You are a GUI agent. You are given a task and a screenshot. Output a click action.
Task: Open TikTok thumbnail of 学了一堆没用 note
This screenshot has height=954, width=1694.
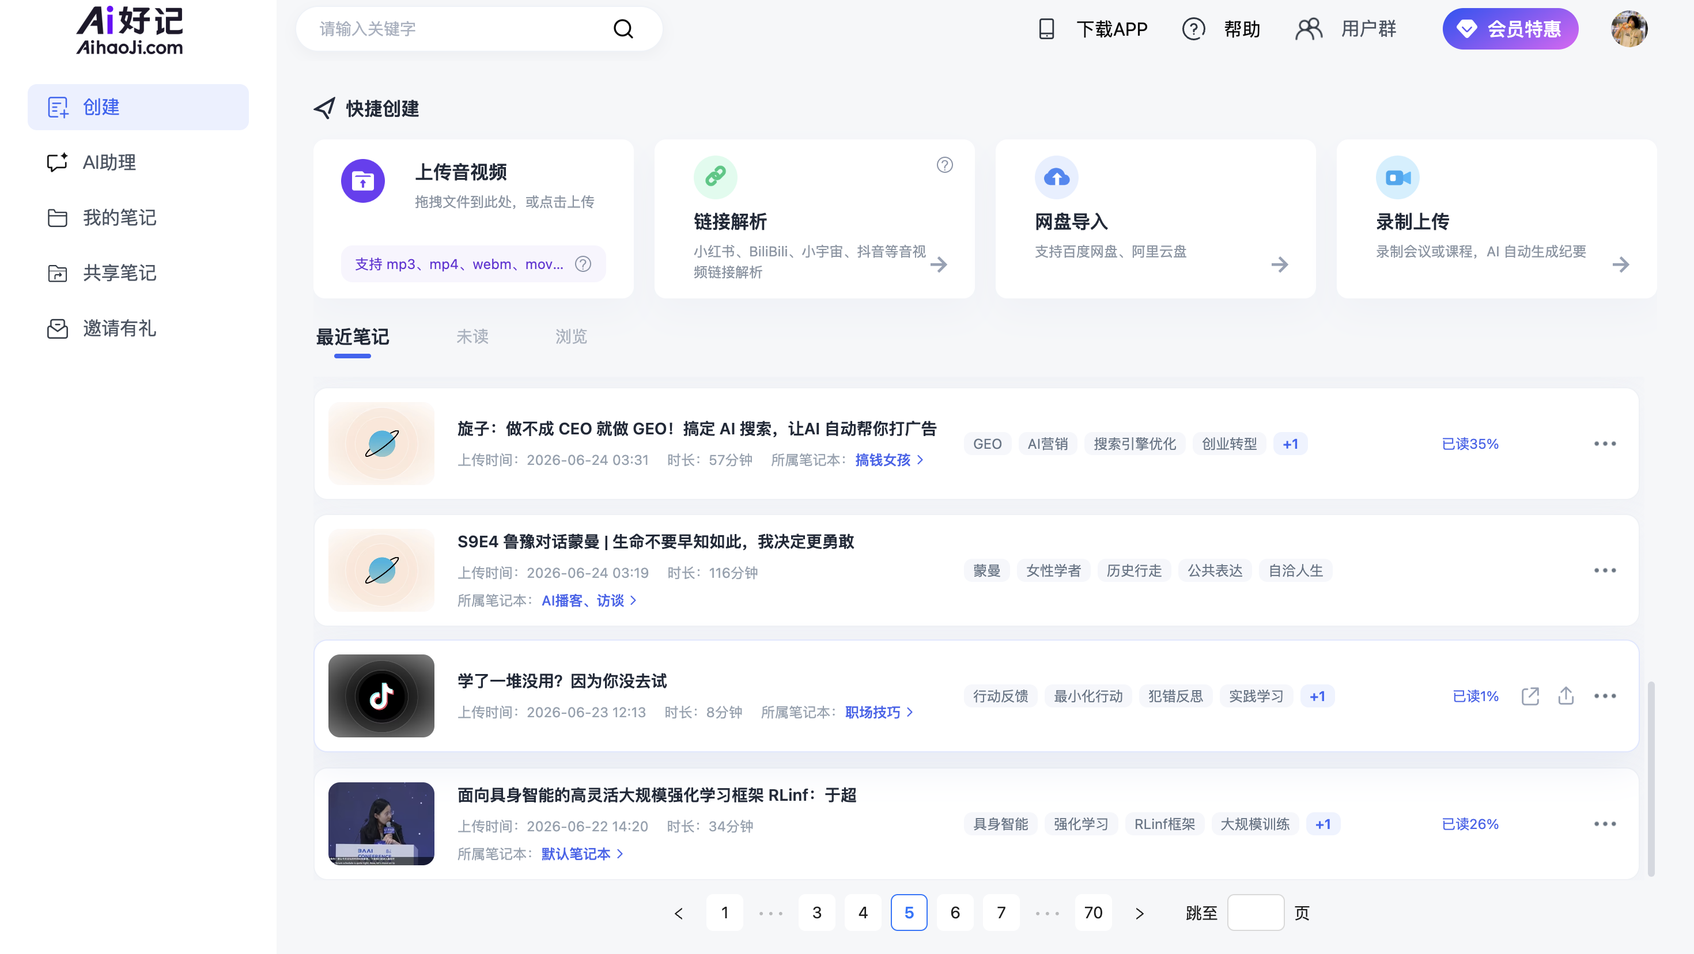pyautogui.click(x=381, y=695)
